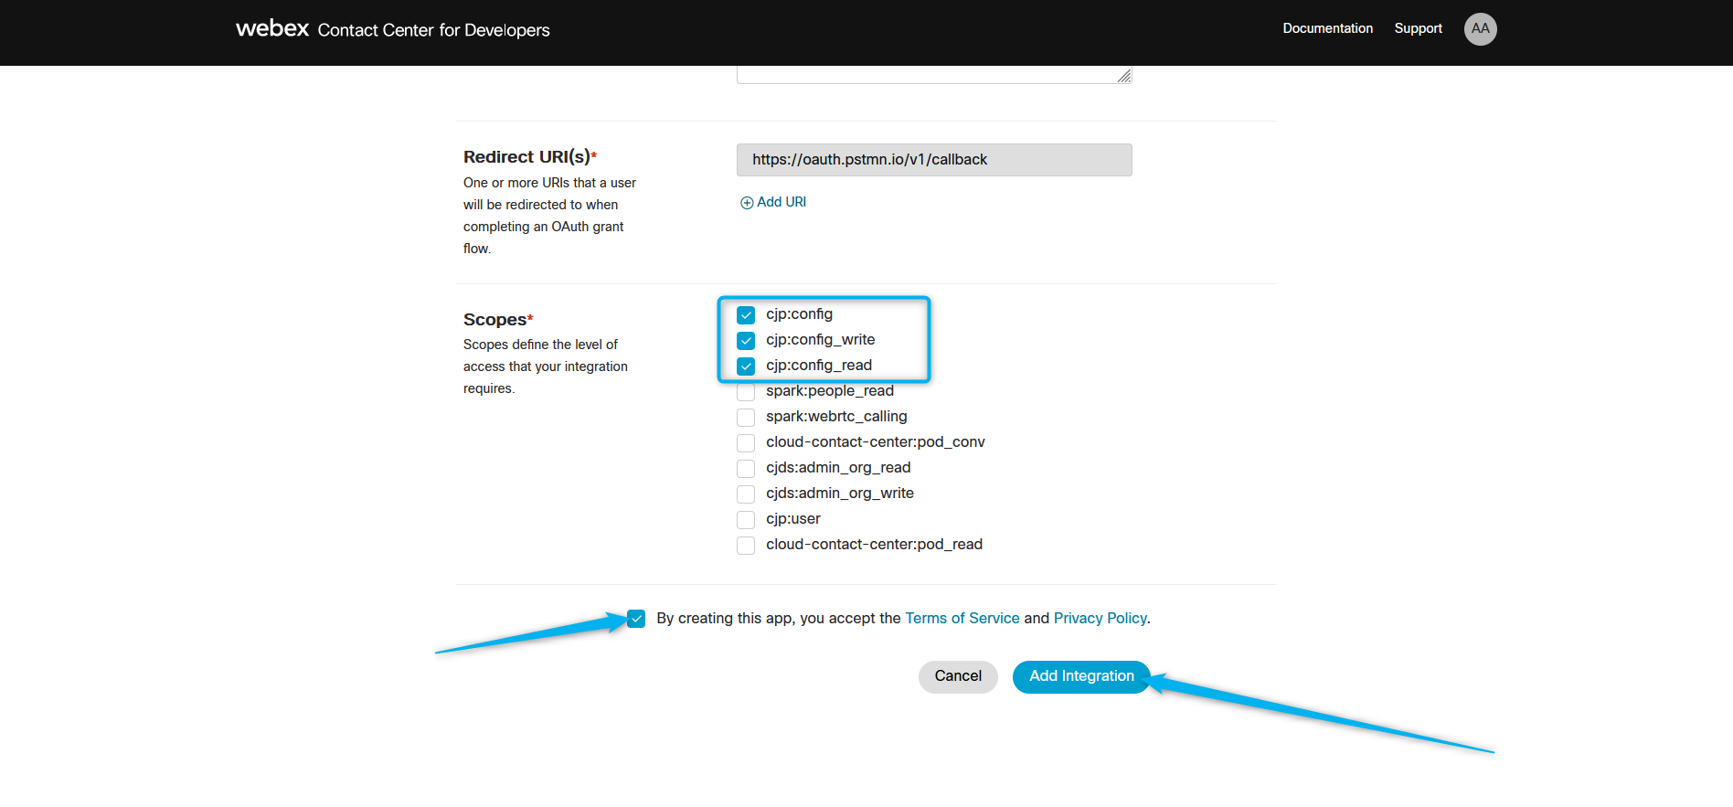1733x807 pixels.
Task: Open the AA user avatar menu
Action: tap(1480, 29)
